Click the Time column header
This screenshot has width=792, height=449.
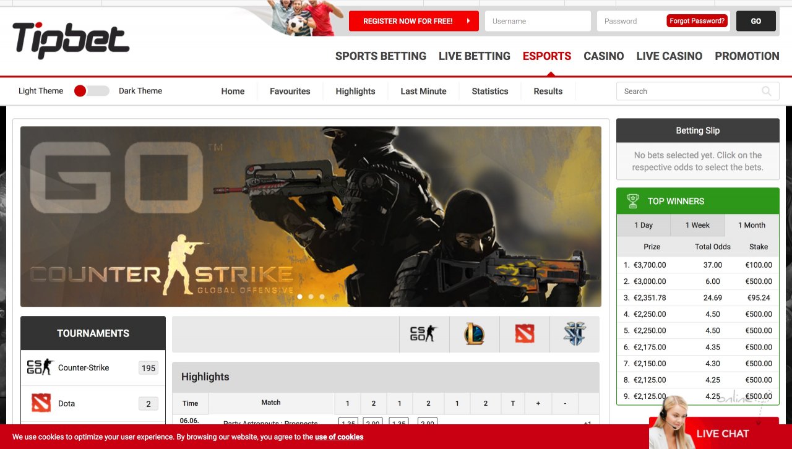(191, 403)
